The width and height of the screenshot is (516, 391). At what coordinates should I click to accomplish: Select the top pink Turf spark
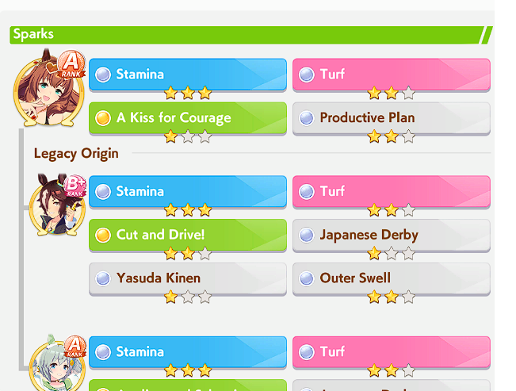click(392, 75)
